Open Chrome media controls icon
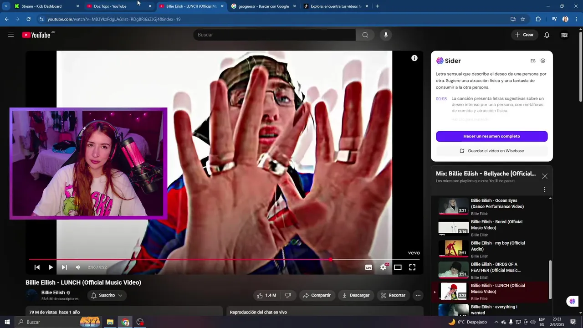Image resolution: width=583 pixels, height=328 pixels. pyautogui.click(x=554, y=19)
